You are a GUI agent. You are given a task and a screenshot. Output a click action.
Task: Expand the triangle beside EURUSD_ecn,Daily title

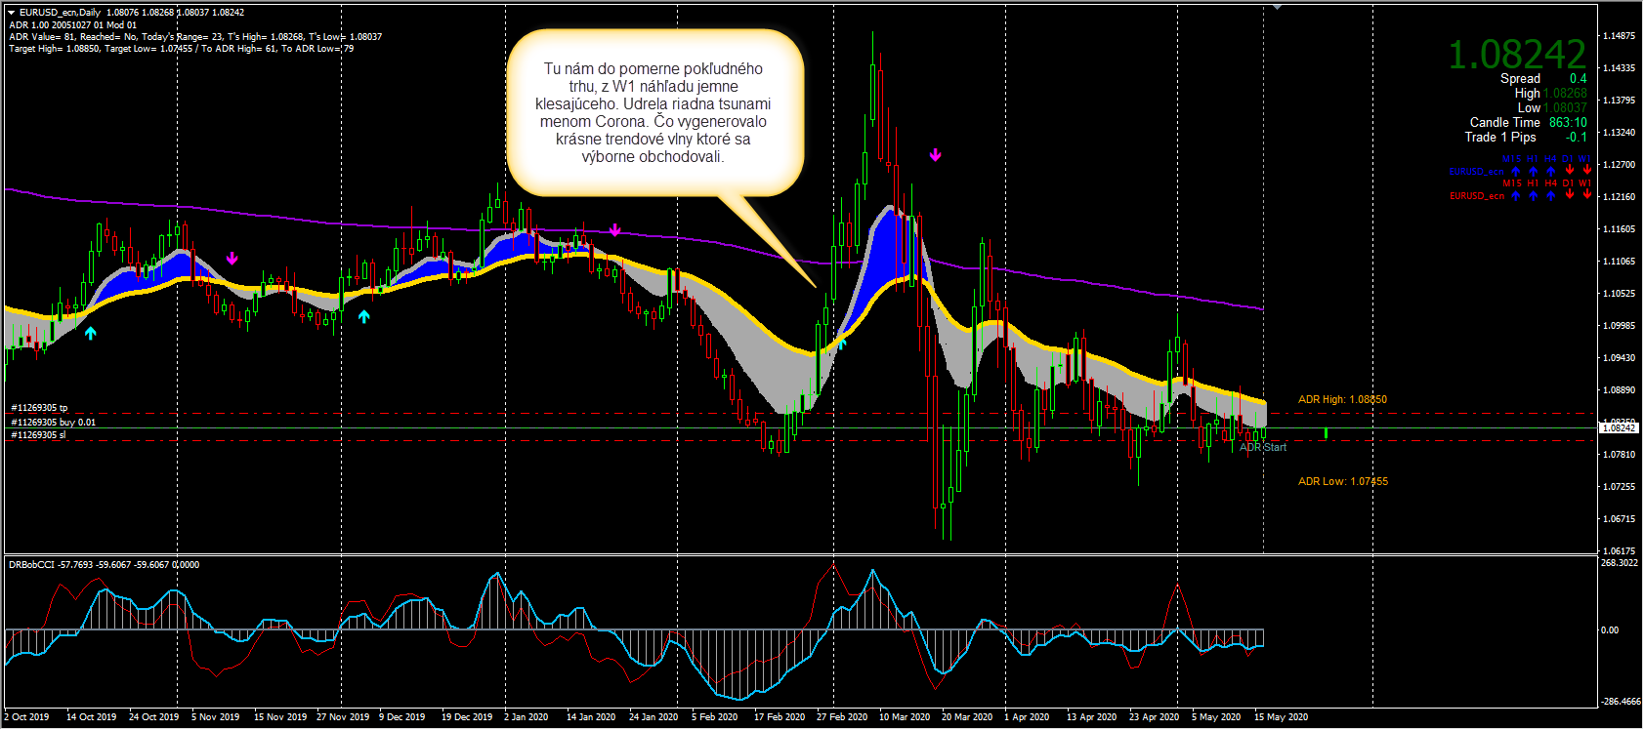point(11,13)
